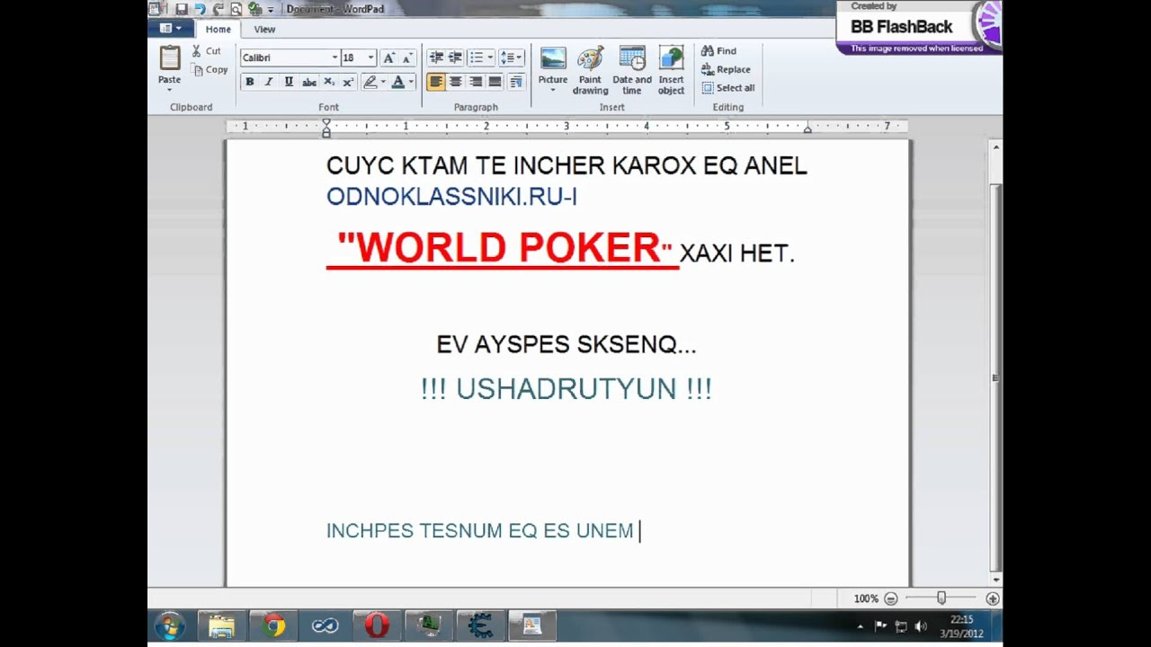Screen dimensions: 1151x647
Task: Cut the selected text
Action: coord(206,51)
